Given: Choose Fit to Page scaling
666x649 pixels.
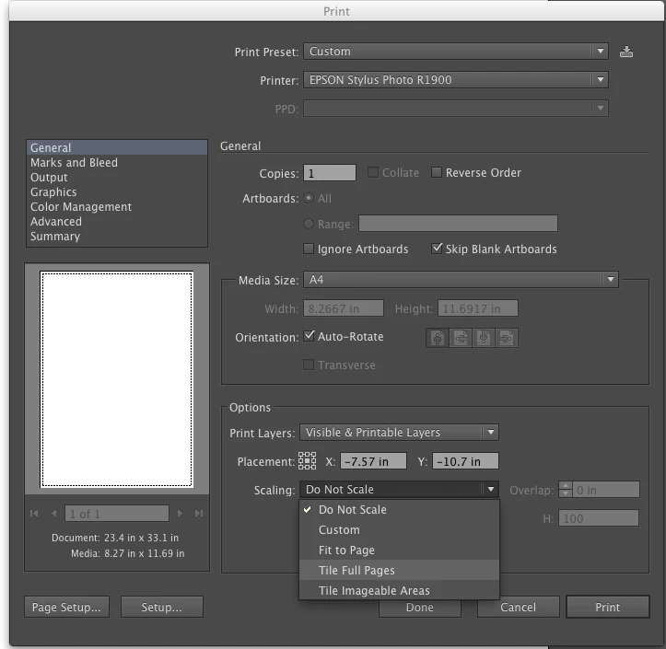Looking at the screenshot, I should (399, 550).
